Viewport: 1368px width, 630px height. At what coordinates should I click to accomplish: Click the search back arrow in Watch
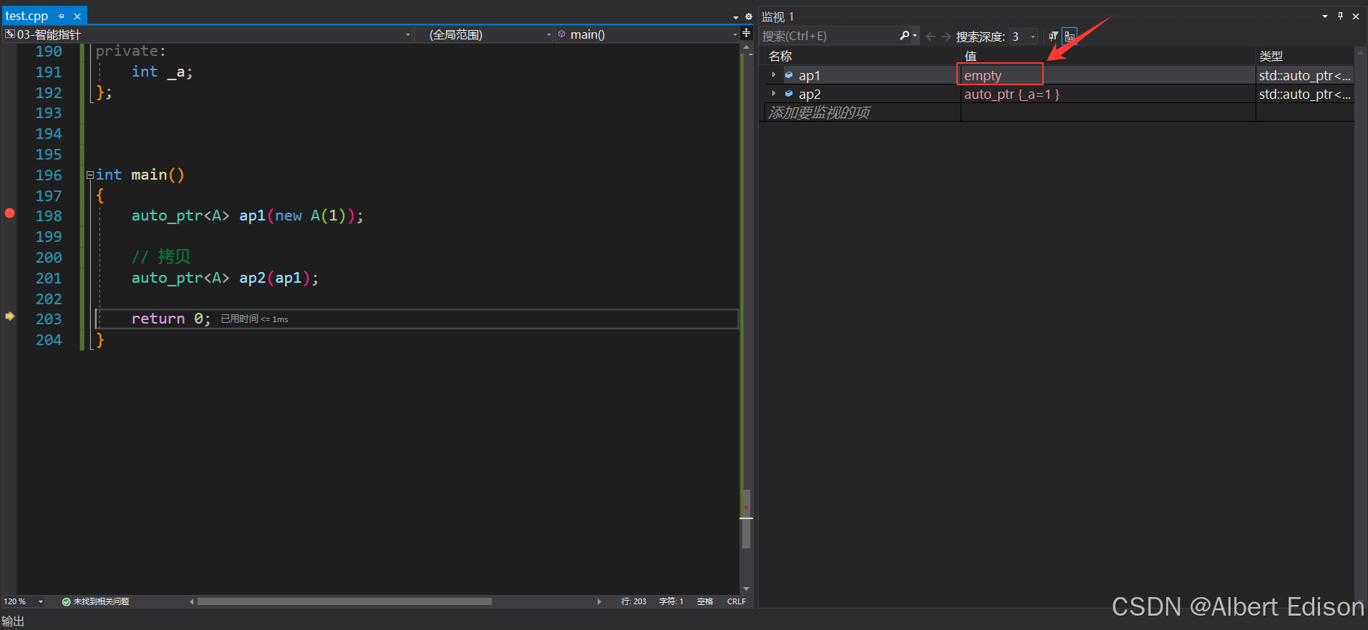click(931, 36)
